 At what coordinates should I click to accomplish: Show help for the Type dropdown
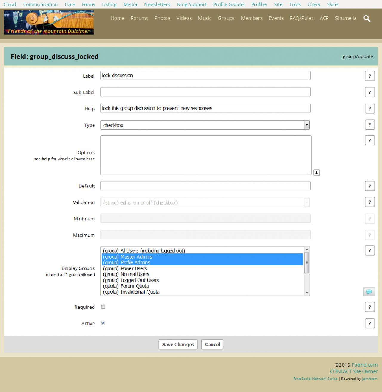point(370,125)
